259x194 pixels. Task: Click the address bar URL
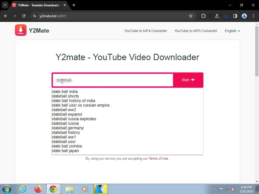(x=53, y=16)
